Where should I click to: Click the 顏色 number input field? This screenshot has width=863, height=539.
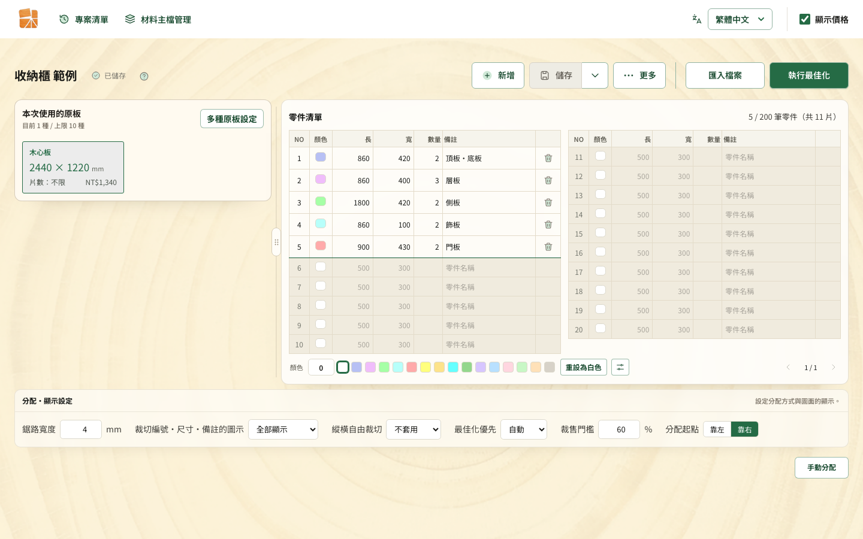pyautogui.click(x=321, y=367)
